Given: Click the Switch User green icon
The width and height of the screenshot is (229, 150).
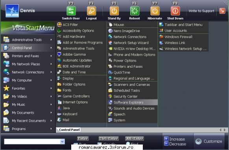Looking at the screenshot, I should tap(71, 11).
